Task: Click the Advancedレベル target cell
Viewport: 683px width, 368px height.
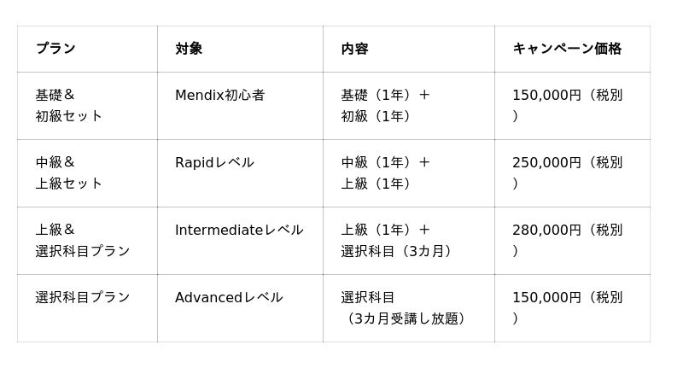Action: tap(241, 308)
